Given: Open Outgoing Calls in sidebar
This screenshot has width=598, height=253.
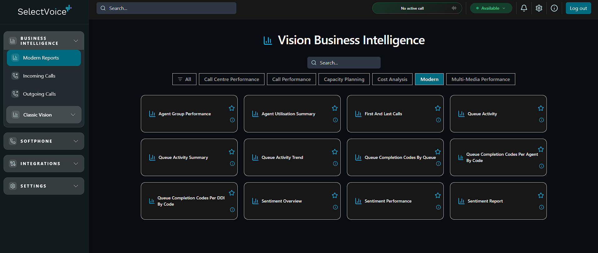Looking at the screenshot, I should 44,94.
